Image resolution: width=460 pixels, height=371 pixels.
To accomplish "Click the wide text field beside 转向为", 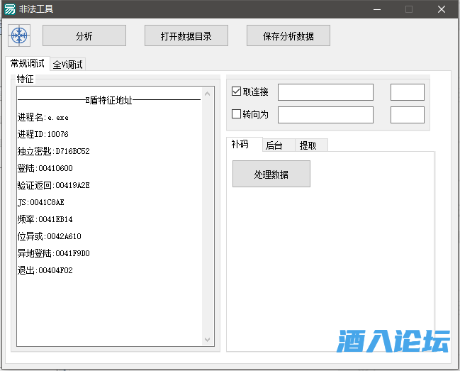I will (325, 115).
